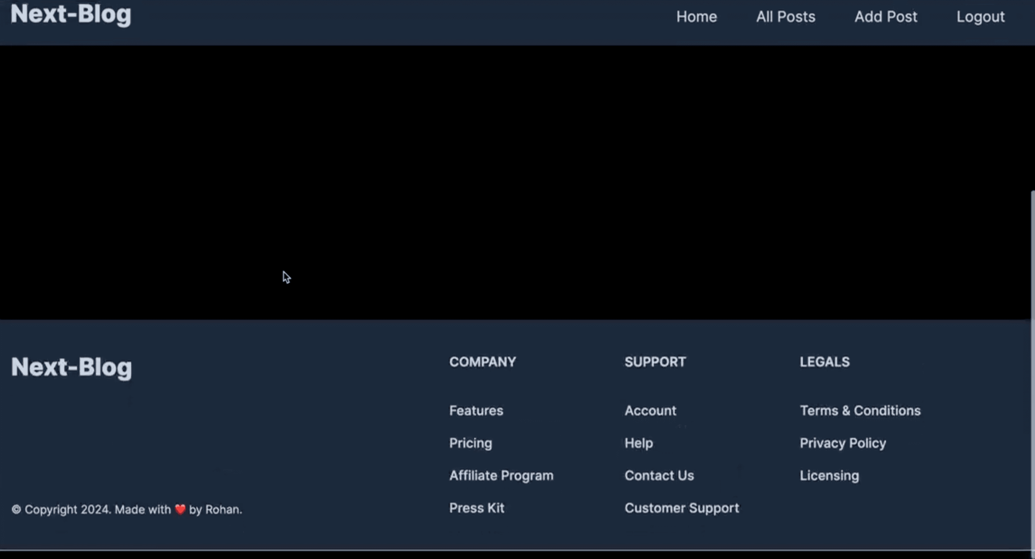Click the Next-Blog logo in the footer
Screen dimensions: 1035x559
coord(72,367)
